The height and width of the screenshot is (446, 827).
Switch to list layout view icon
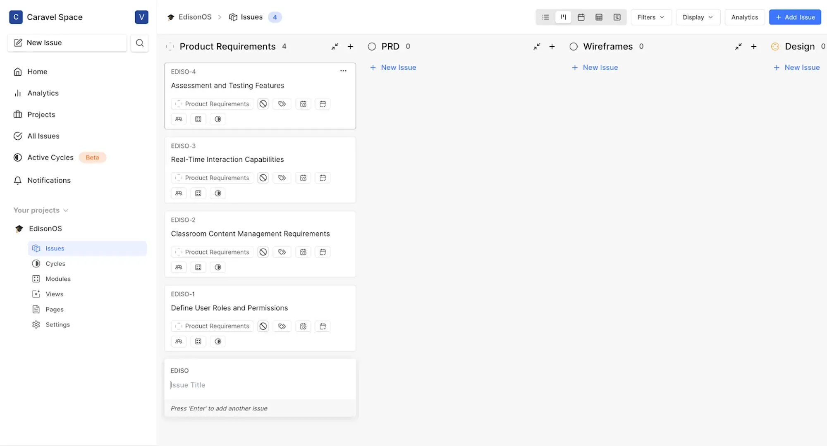tap(545, 17)
